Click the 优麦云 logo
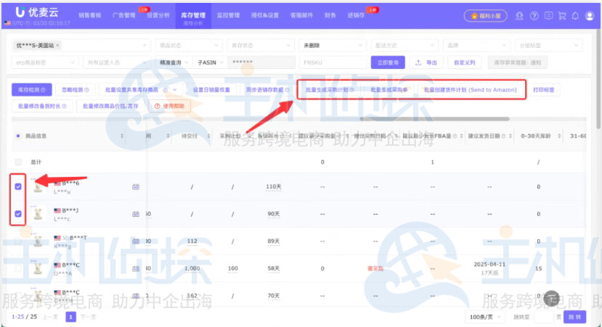This screenshot has height=327, width=602. [x=37, y=12]
